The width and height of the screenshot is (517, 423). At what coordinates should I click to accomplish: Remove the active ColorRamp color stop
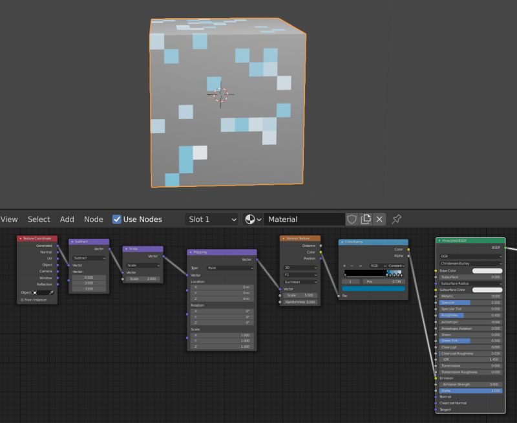pyautogui.click(x=352, y=265)
